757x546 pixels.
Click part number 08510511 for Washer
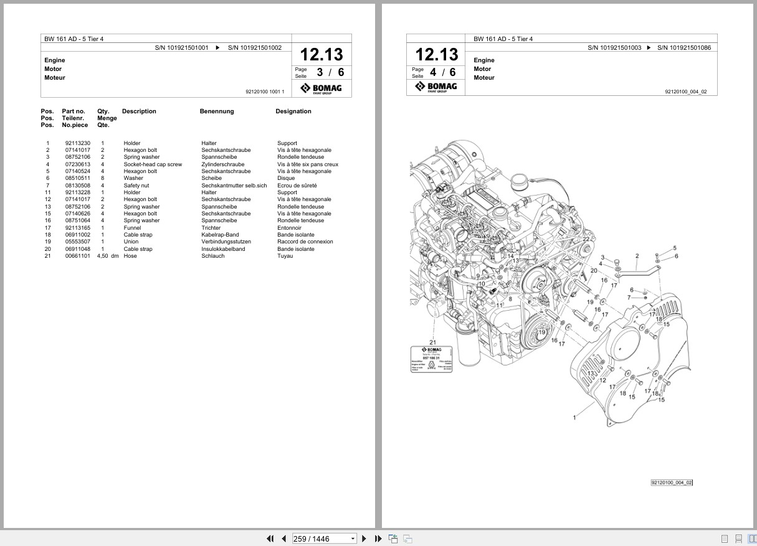[77, 178]
